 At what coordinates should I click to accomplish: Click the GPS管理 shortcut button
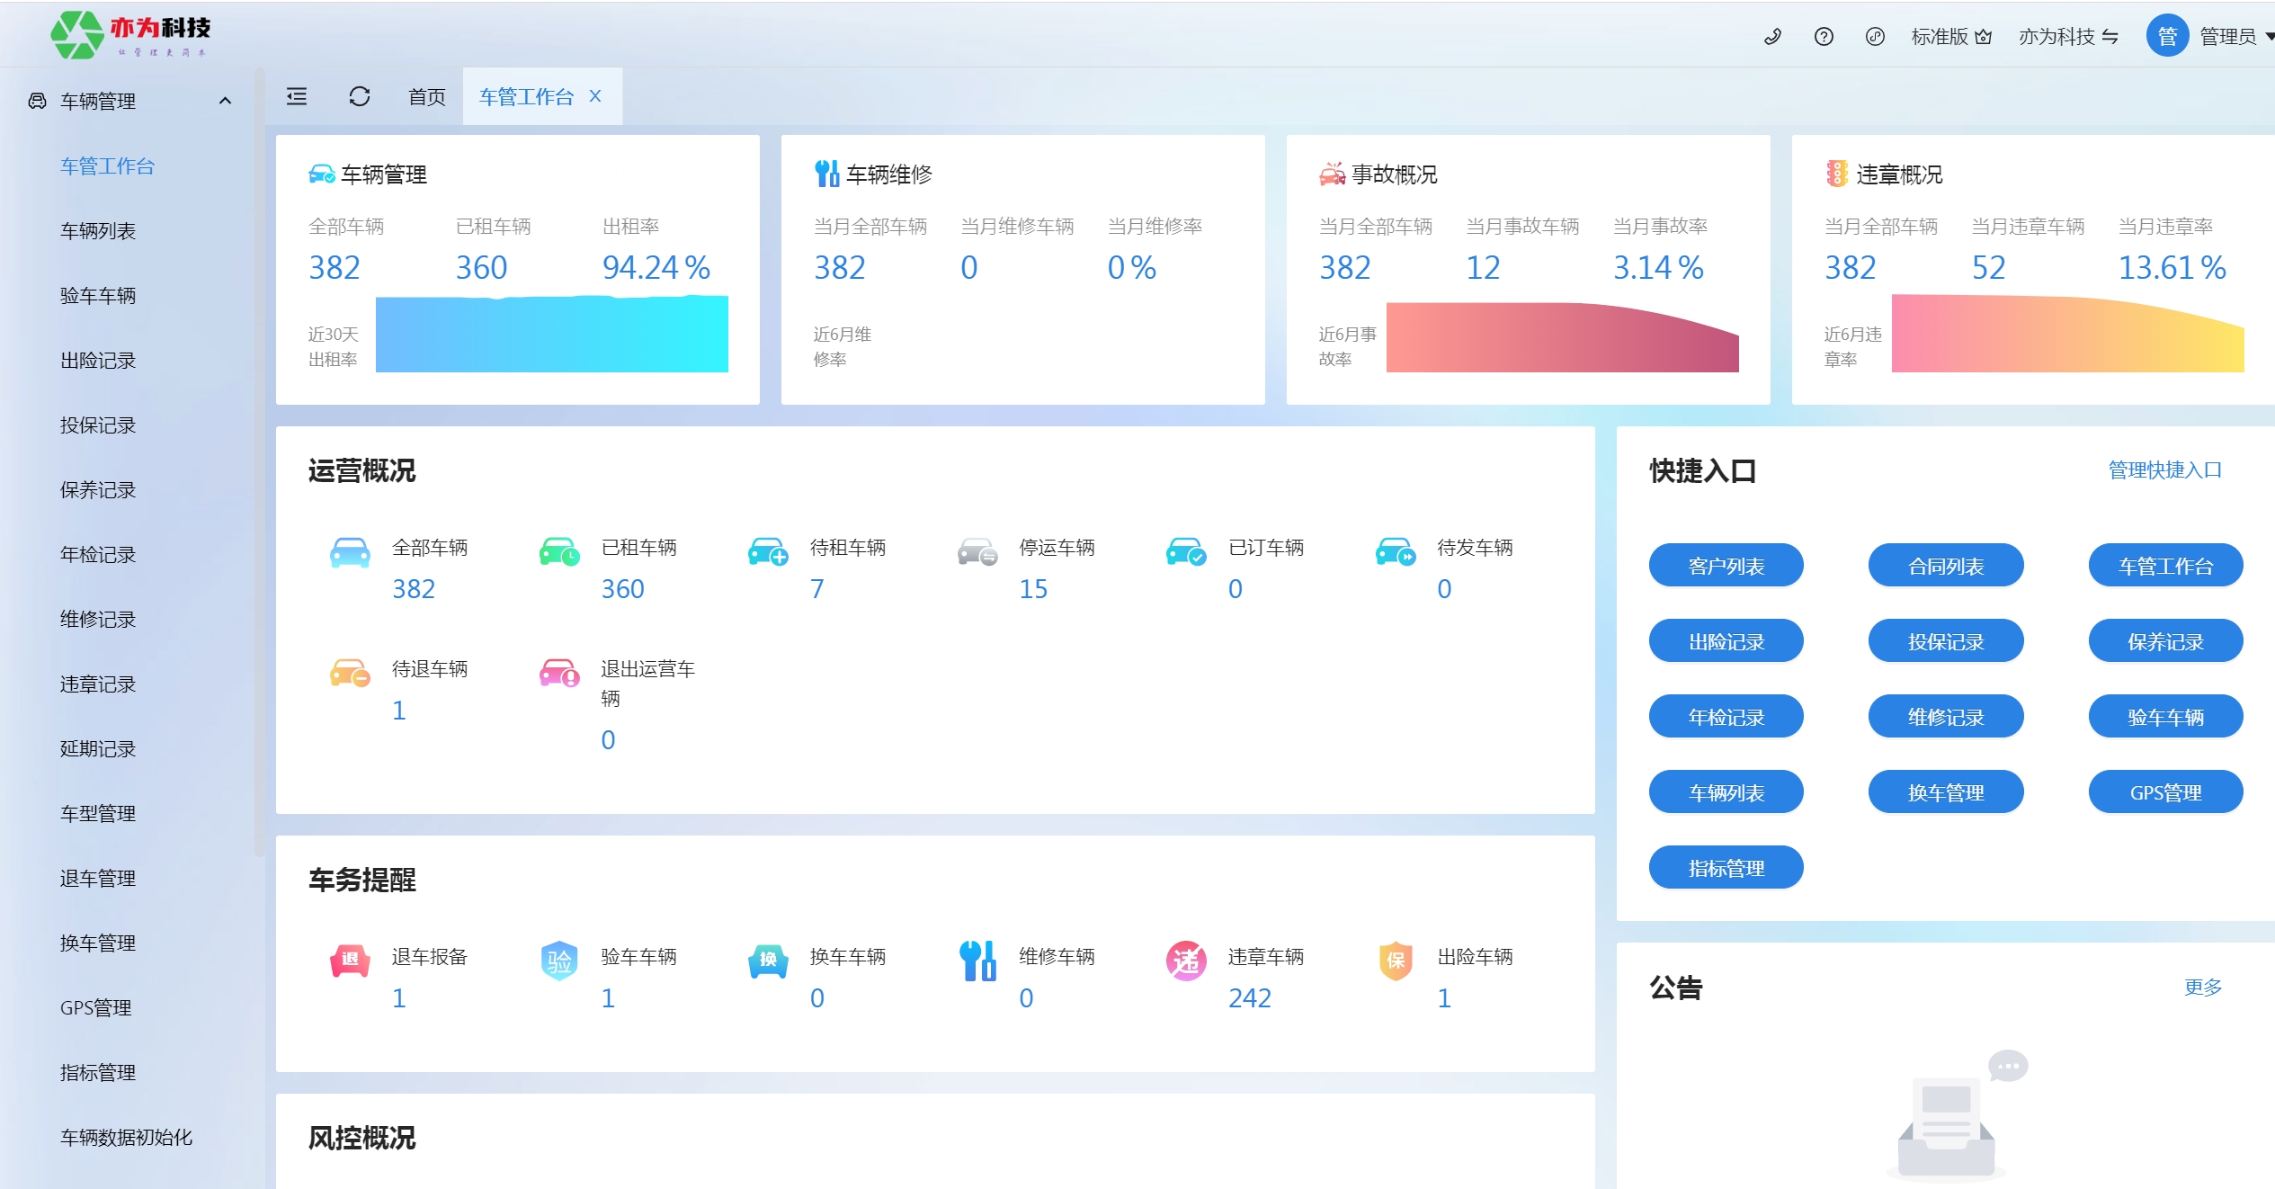click(x=2164, y=792)
